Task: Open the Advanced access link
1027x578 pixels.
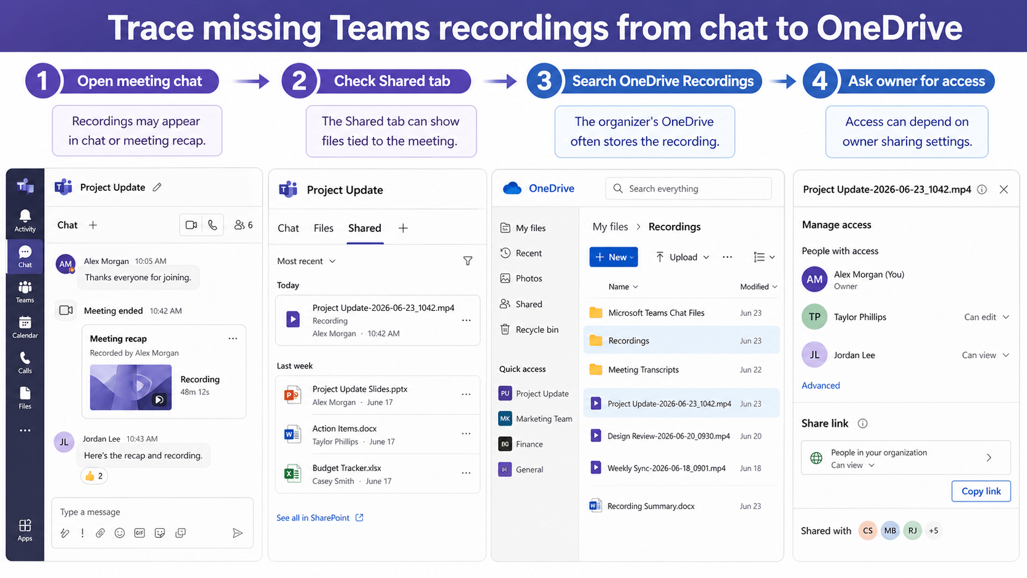Action: [x=821, y=386]
